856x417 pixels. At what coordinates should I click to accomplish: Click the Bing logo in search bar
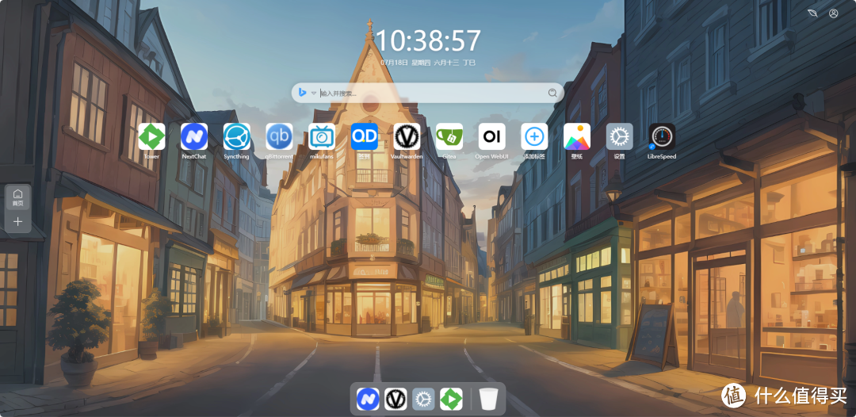click(x=302, y=93)
